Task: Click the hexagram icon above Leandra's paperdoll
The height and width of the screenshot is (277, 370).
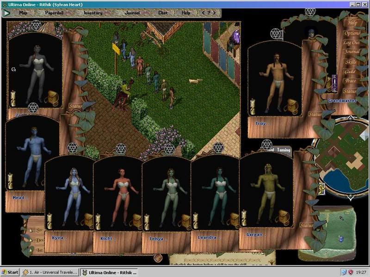Action: coord(218,147)
